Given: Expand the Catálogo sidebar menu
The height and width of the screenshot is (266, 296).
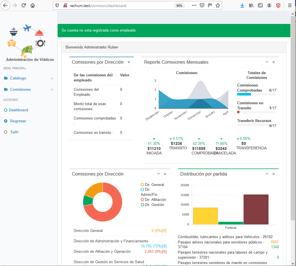Looking at the screenshot, I should (18, 78).
